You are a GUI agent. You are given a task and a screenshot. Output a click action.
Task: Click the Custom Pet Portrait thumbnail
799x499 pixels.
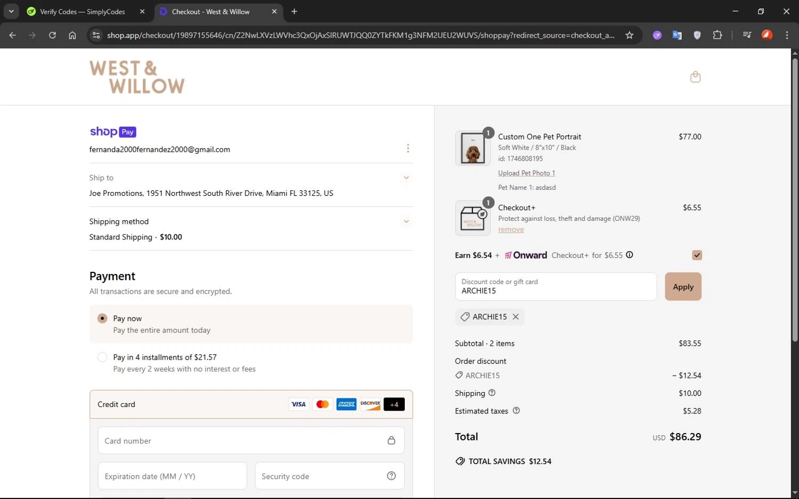click(x=472, y=148)
